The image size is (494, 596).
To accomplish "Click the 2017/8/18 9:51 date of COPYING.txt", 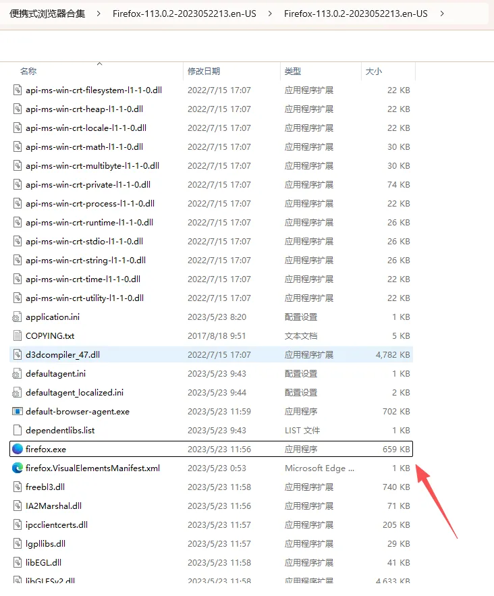I will [217, 336].
